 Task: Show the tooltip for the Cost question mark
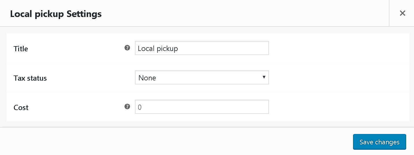pos(127,107)
